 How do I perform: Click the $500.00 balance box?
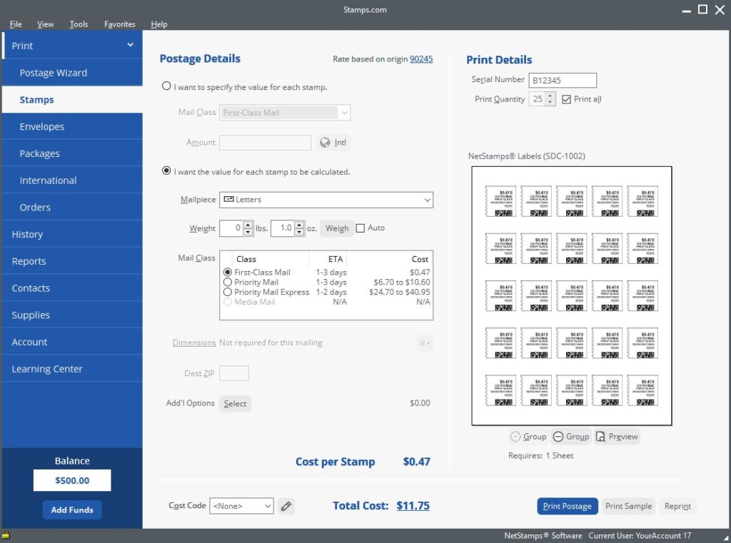(x=72, y=480)
